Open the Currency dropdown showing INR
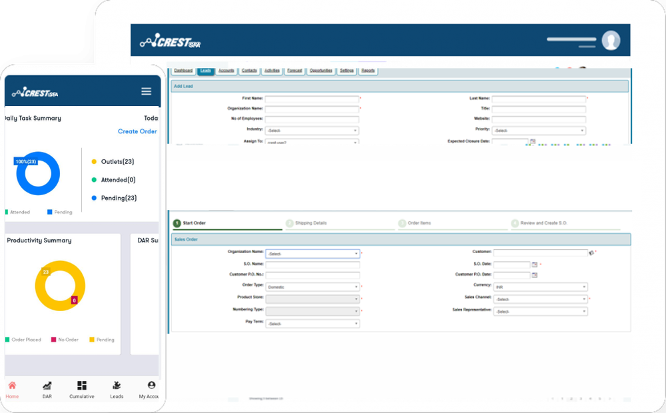Viewport: 666px width, 413px height. click(541, 287)
